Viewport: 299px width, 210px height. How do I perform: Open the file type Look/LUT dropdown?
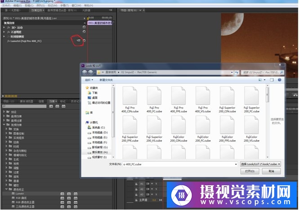tap(260, 164)
